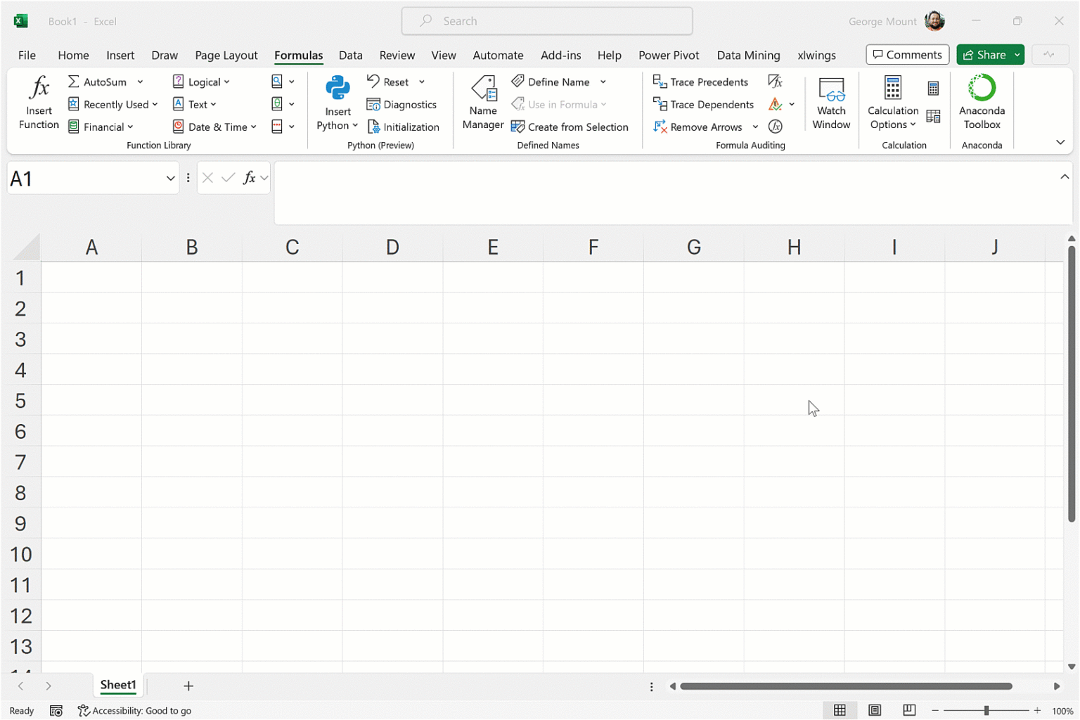Image resolution: width=1080 pixels, height=720 pixels.
Task: Click the Insert Python icon
Action: 337,89
